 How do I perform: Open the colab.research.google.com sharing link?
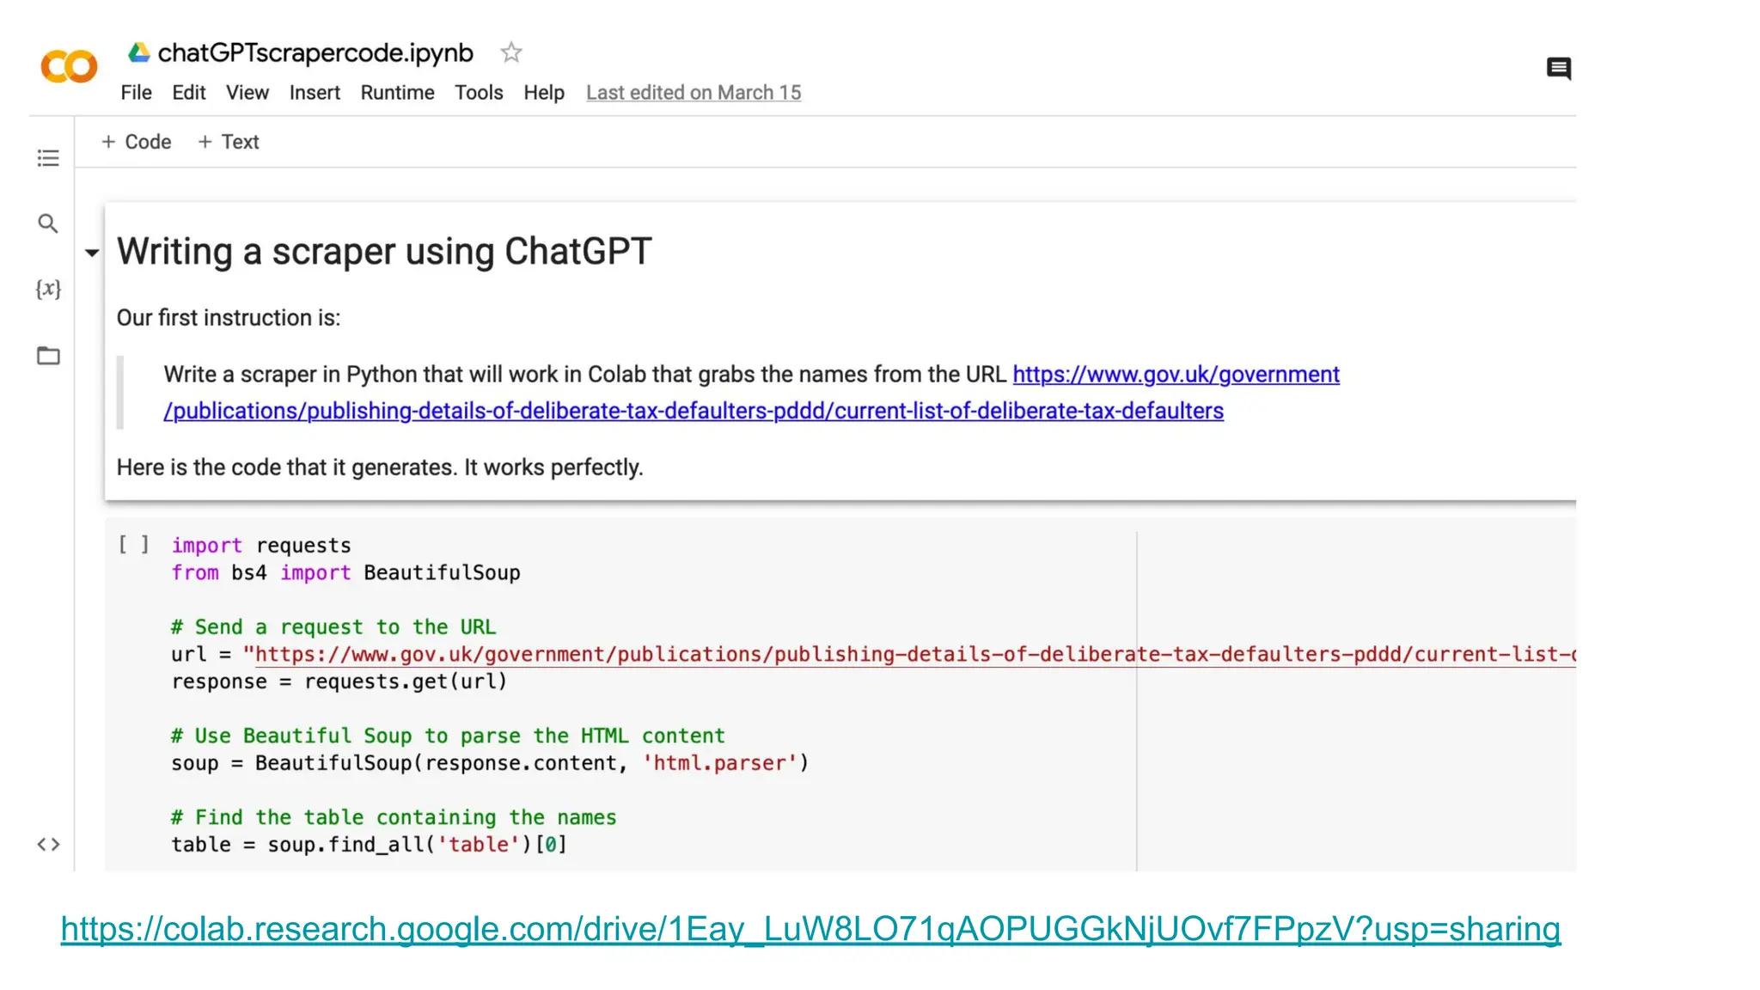click(810, 929)
